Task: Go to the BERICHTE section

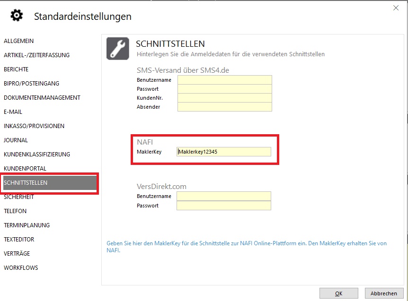Action: pyautogui.click(x=16, y=69)
